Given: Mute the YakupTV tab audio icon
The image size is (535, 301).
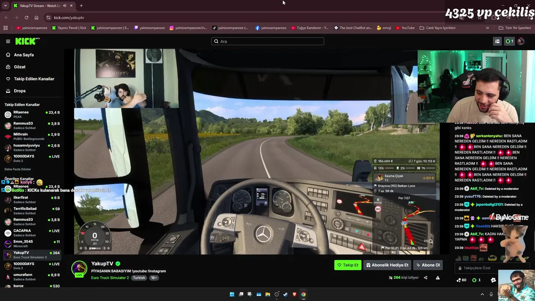Looking at the screenshot, I should (x=64, y=6).
